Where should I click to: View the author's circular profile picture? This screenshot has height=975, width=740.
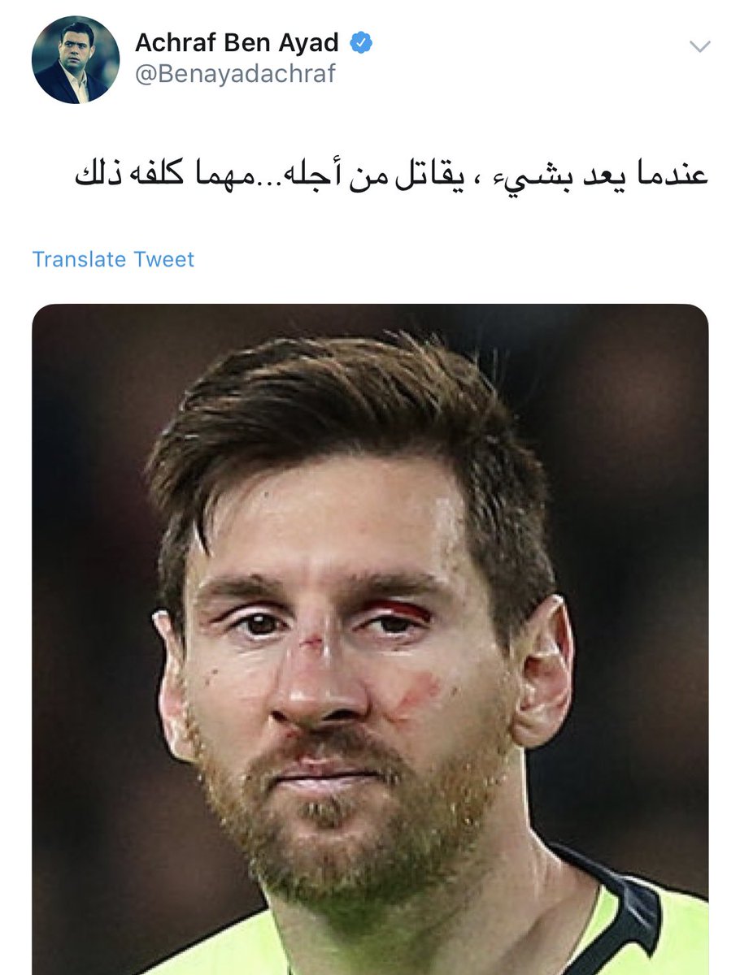(x=75, y=59)
